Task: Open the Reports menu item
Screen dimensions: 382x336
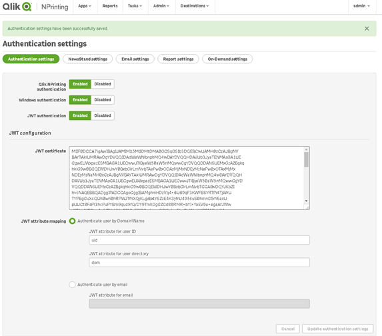Action: click(110, 6)
